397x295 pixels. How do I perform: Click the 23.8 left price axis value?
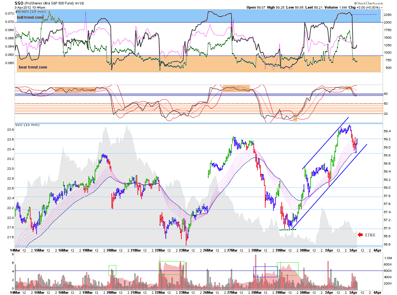coord(11,130)
